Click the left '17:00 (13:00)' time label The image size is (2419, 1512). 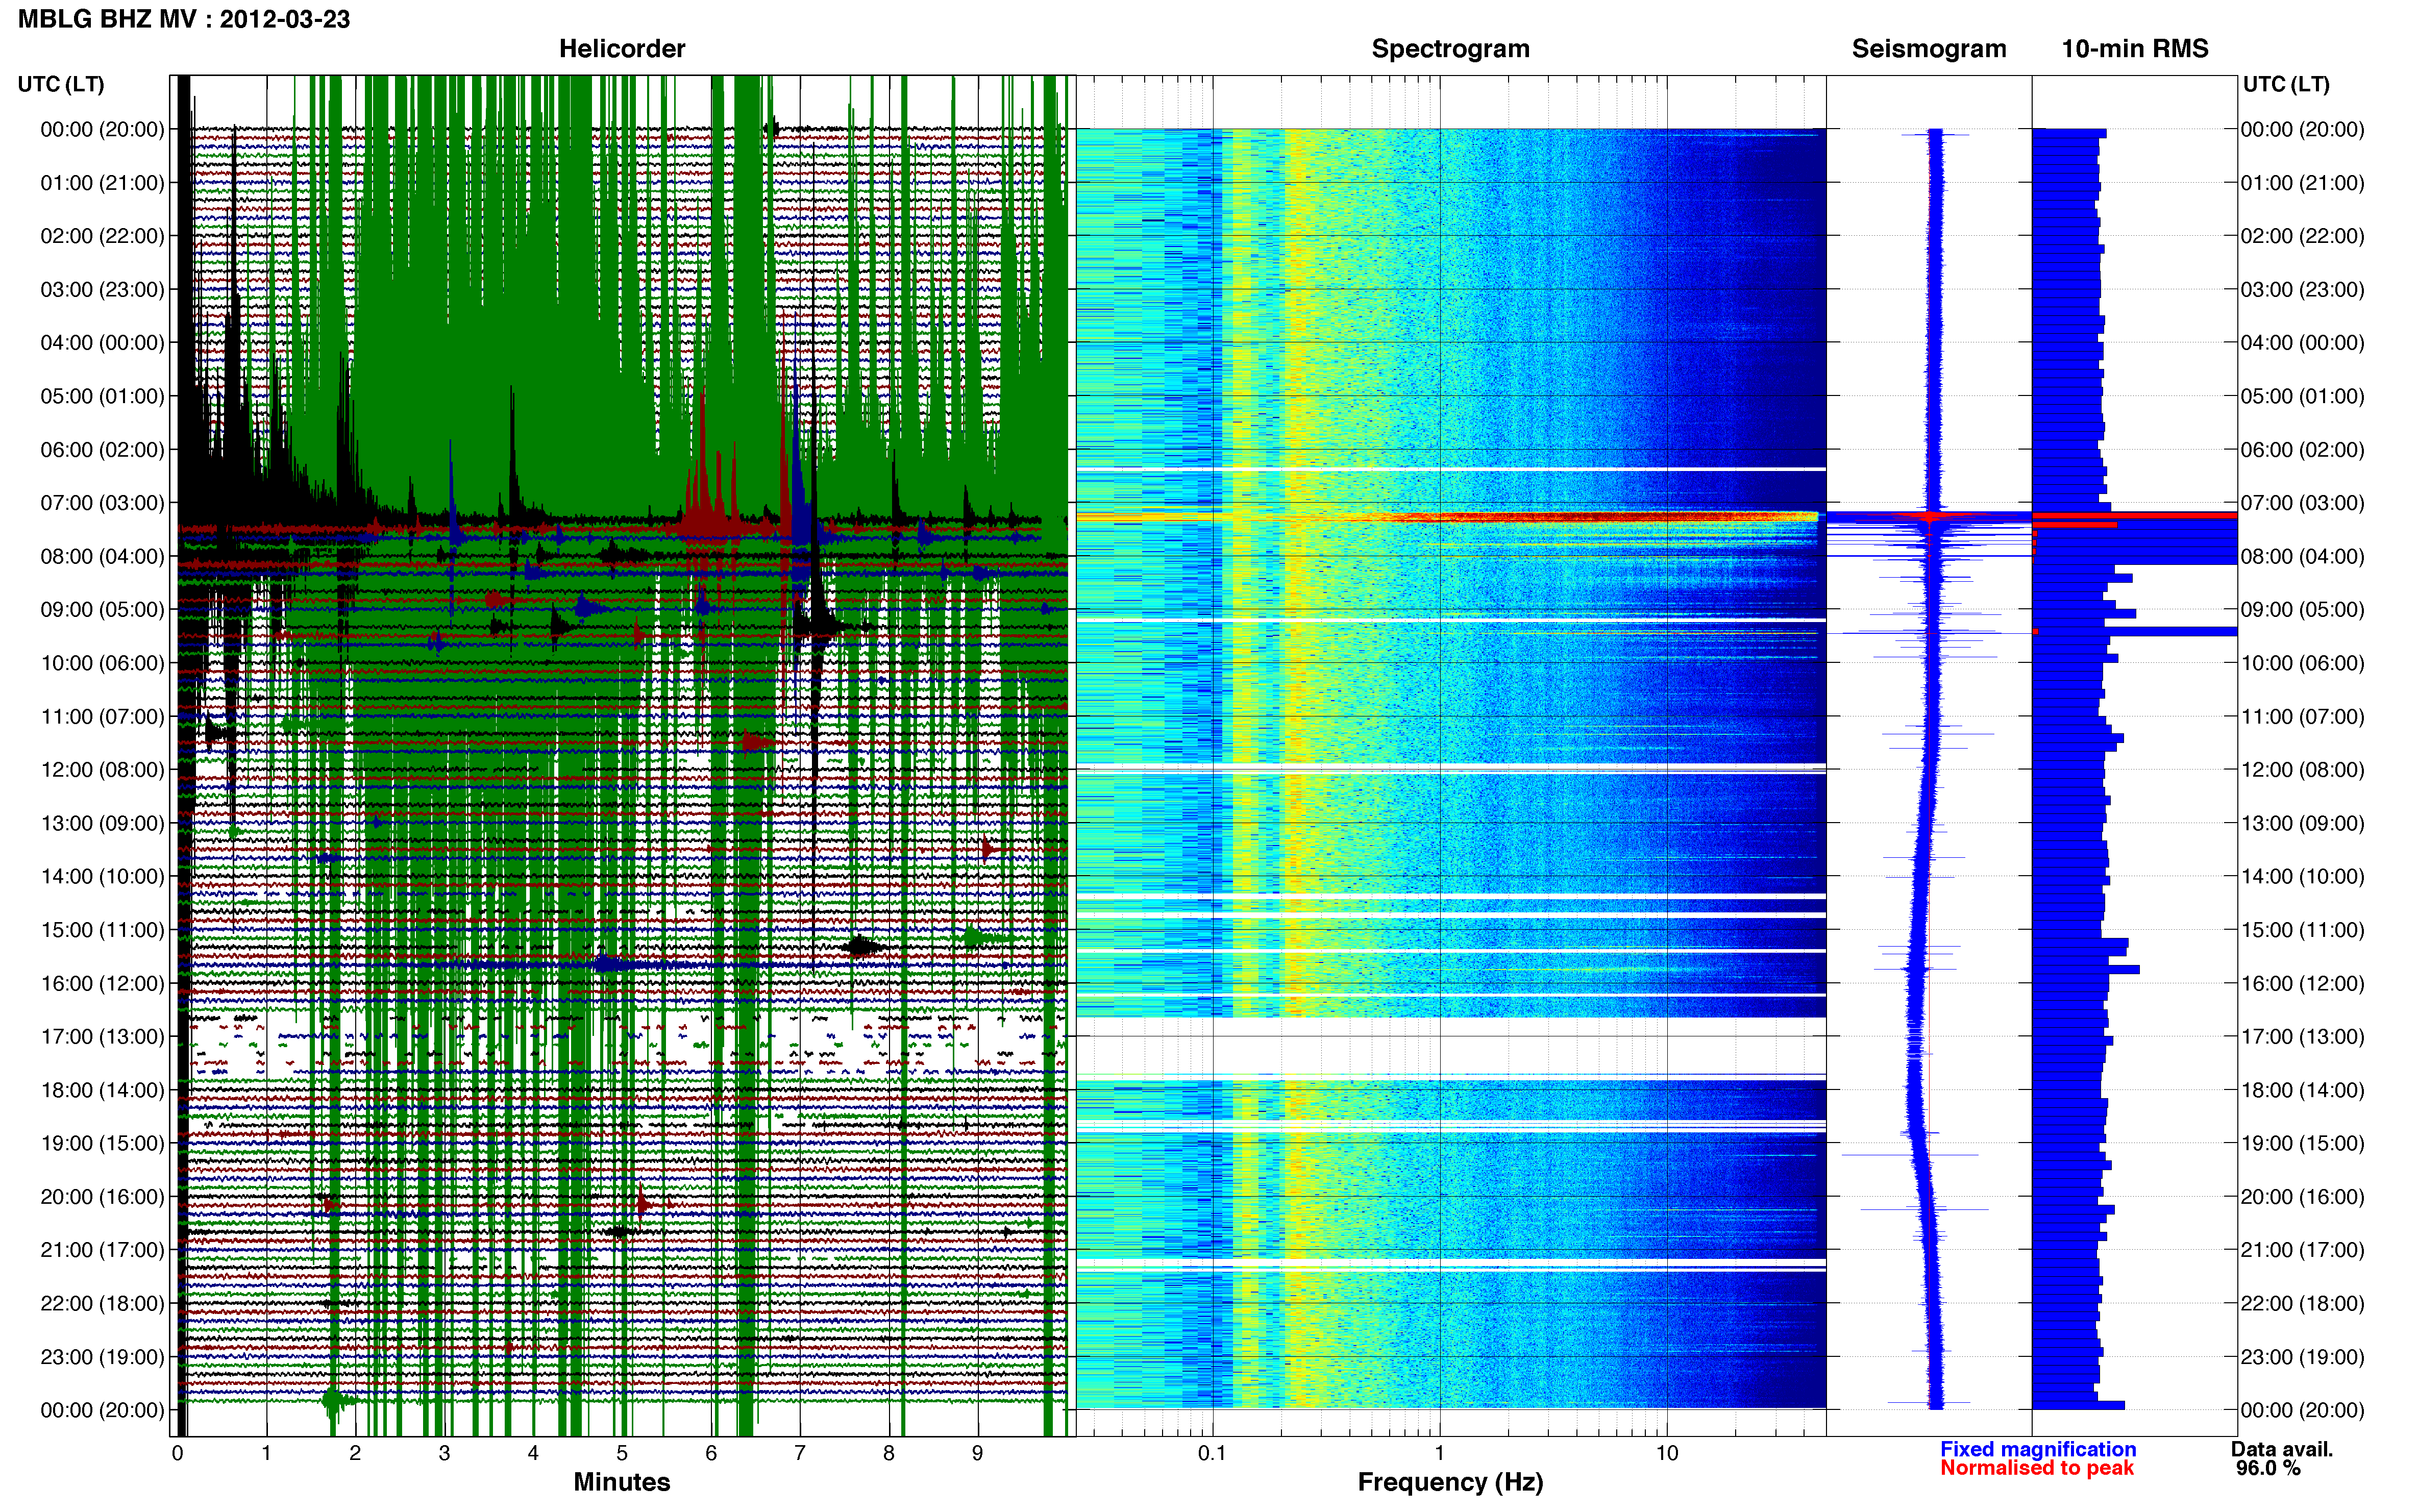[102, 1037]
